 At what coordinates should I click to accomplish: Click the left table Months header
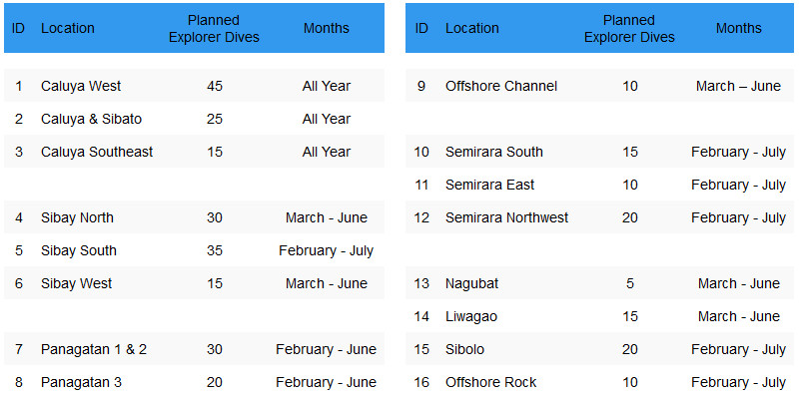click(327, 28)
